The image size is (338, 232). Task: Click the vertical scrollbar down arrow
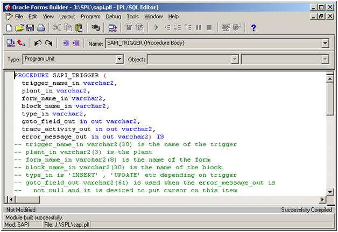330,191
